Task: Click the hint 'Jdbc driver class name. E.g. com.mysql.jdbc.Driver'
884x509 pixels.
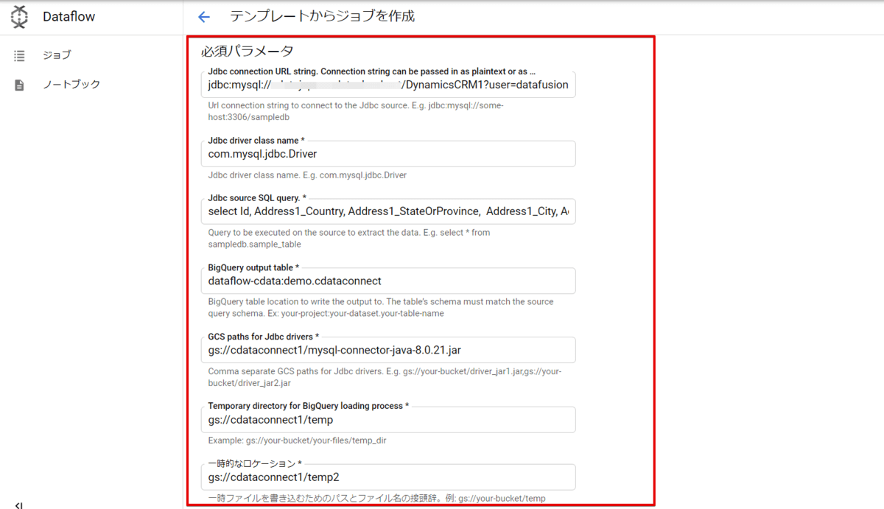Action: click(307, 175)
